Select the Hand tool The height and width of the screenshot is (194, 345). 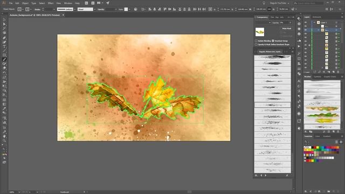click(x=4, y=136)
